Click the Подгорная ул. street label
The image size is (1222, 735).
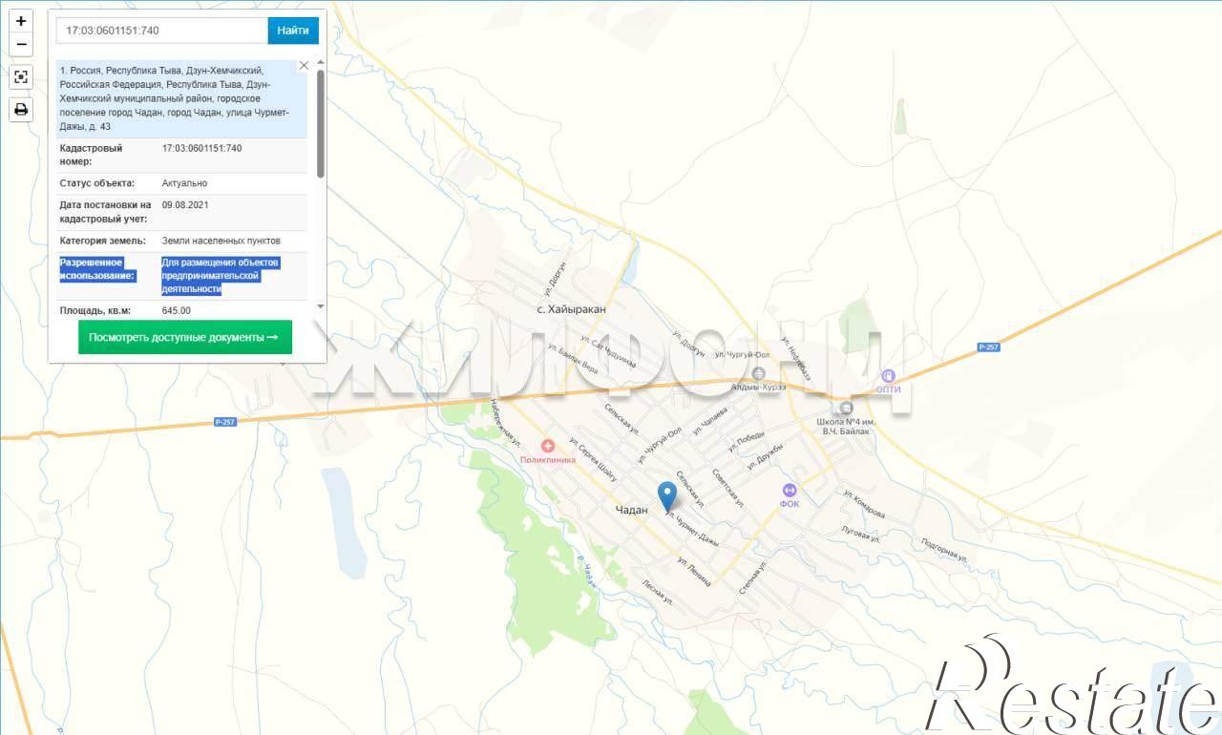tap(945, 549)
